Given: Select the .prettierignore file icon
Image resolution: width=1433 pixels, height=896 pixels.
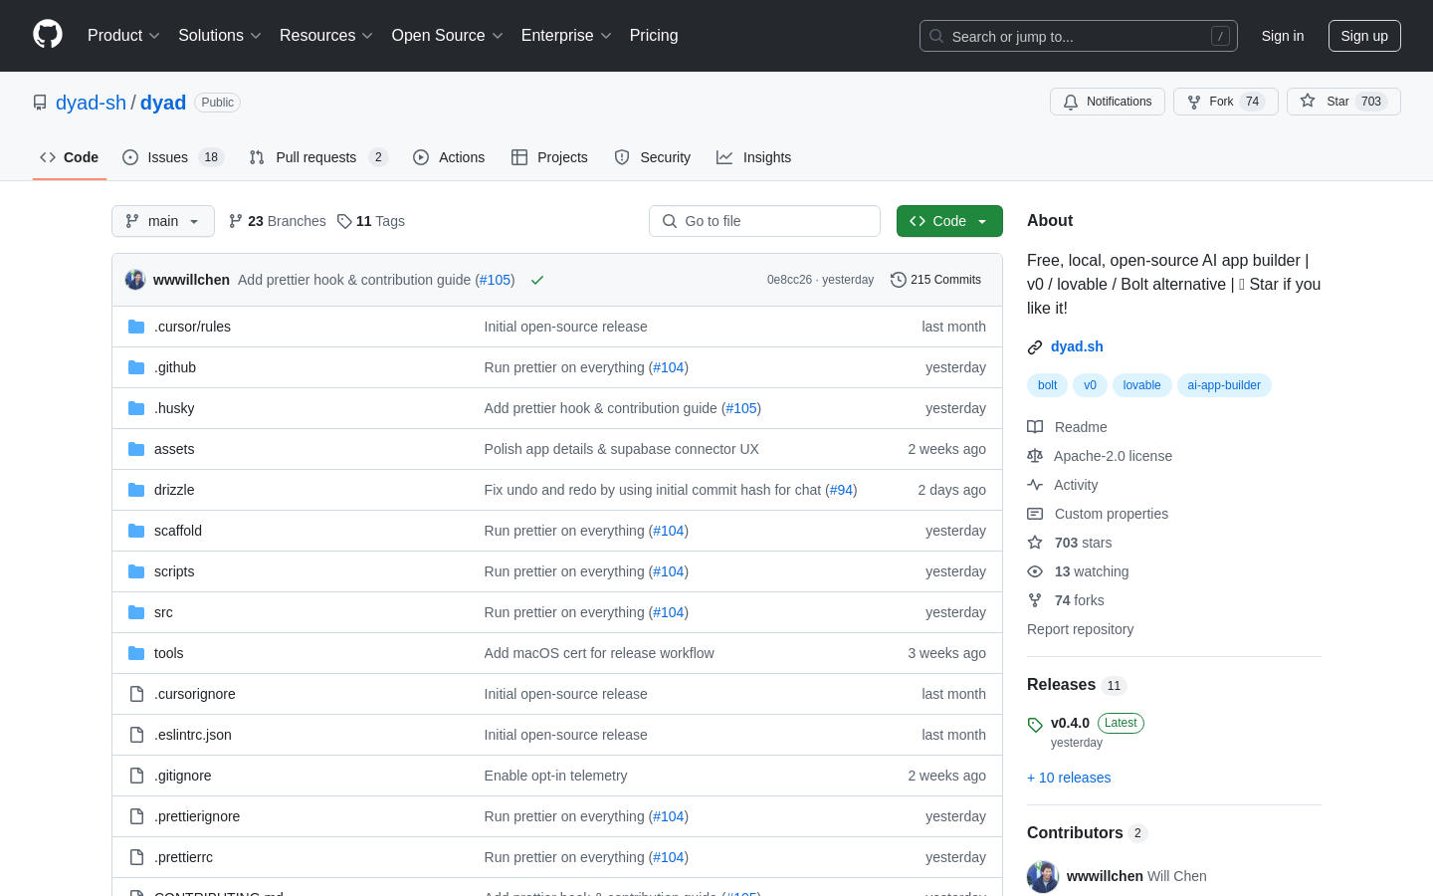Looking at the screenshot, I should coord(136,816).
